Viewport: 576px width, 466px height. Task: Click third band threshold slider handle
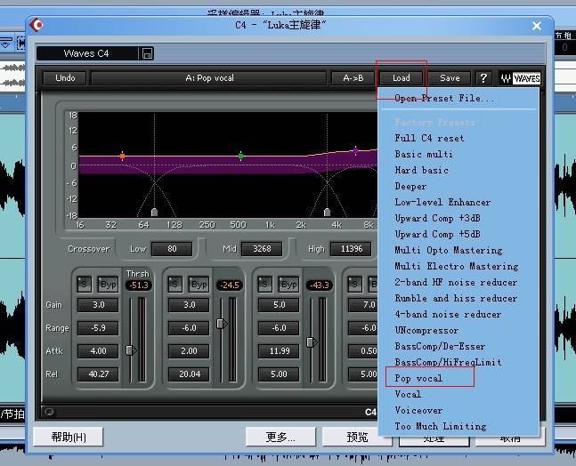(x=312, y=342)
